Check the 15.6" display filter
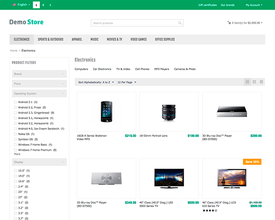 click(15, 181)
